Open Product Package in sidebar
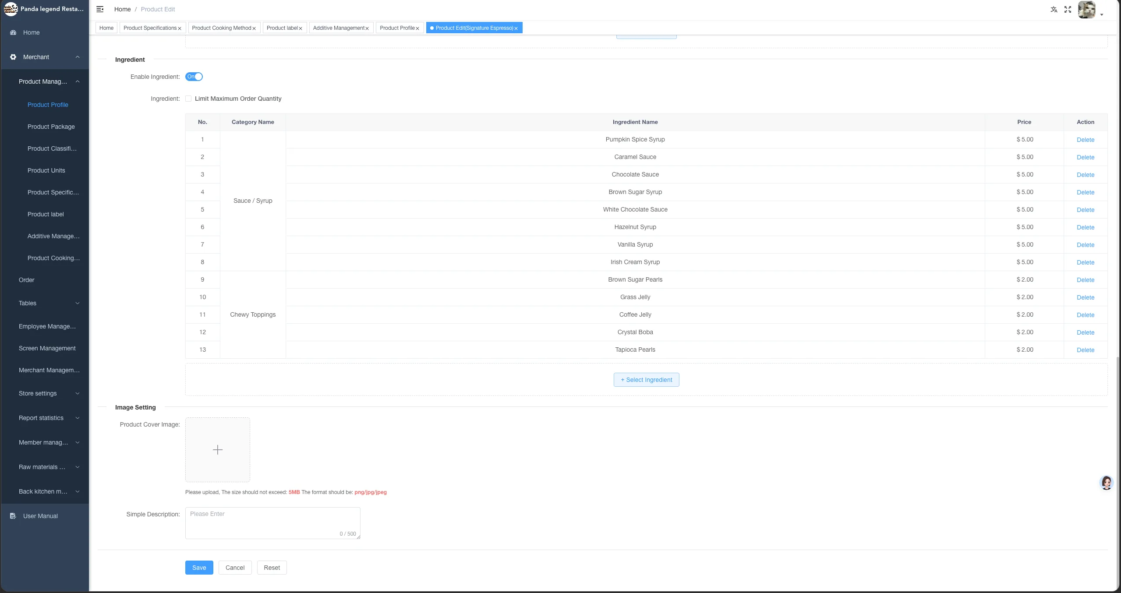This screenshot has height=593, width=1121. [x=51, y=127]
